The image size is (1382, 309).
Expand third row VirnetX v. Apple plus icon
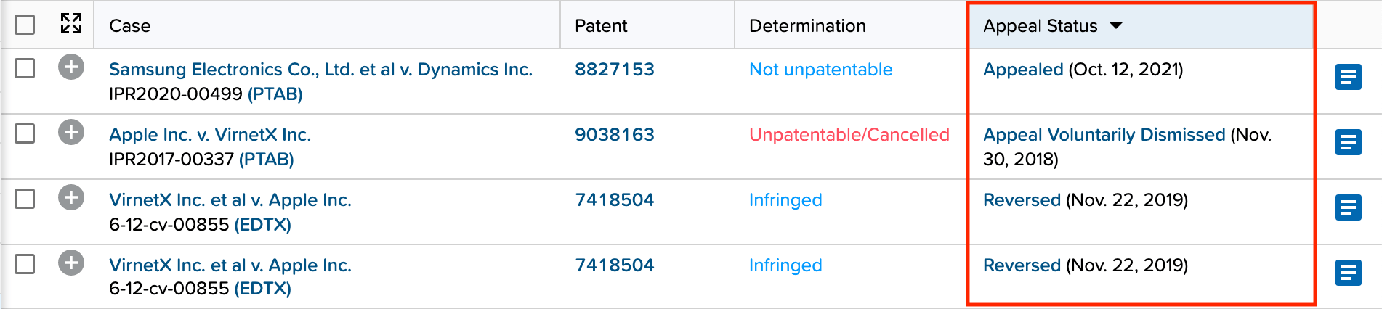[71, 198]
